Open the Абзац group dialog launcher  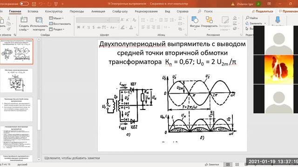186,35
